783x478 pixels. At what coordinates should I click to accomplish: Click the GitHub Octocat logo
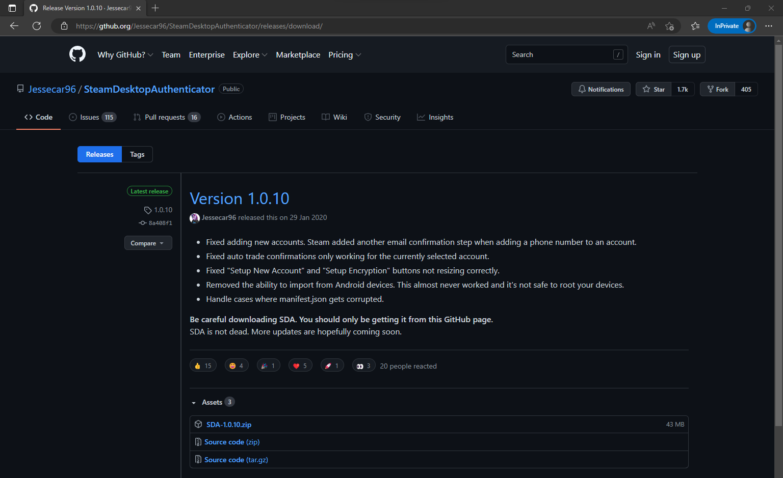[77, 54]
